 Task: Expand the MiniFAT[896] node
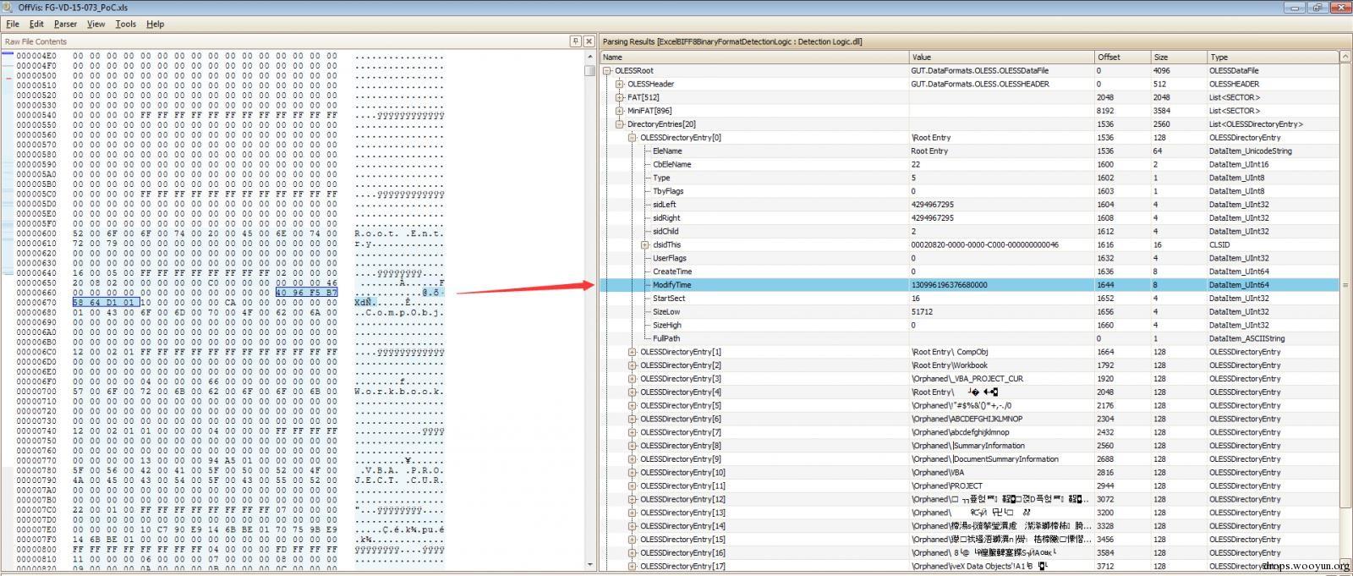(619, 111)
